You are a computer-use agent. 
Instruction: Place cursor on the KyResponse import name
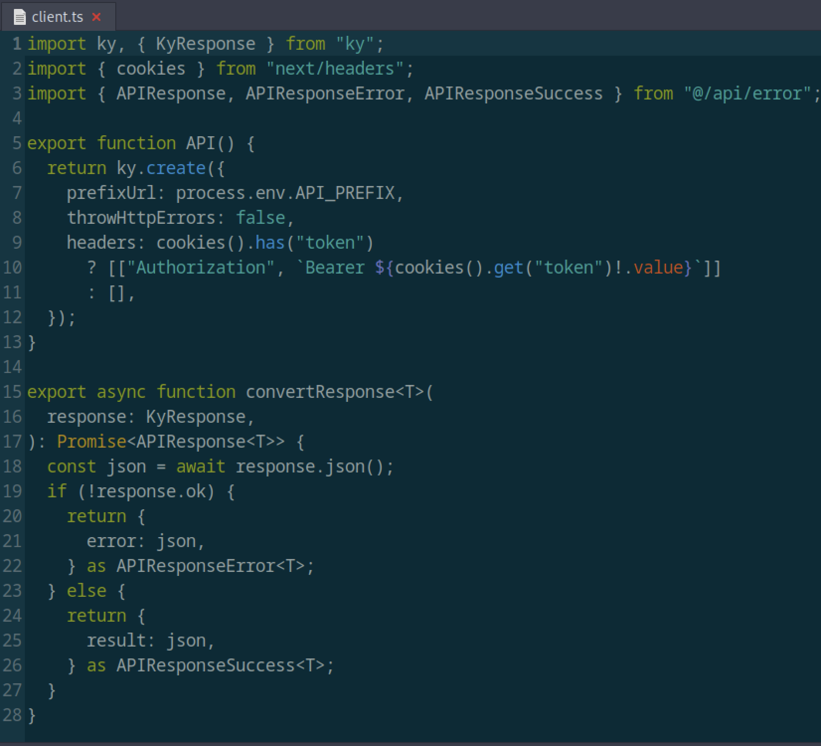pos(205,44)
